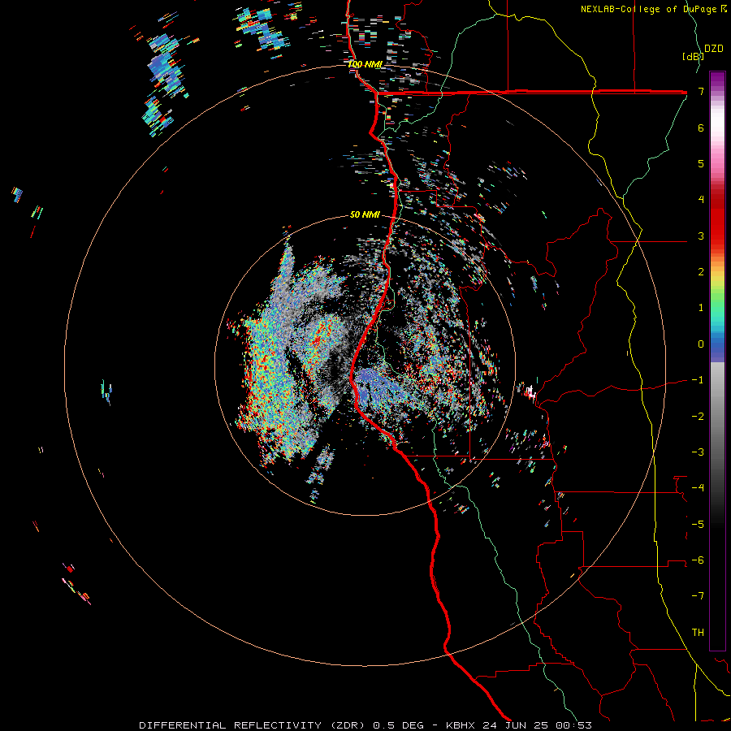Click the 100 NMI range ring label

pos(365,64)
